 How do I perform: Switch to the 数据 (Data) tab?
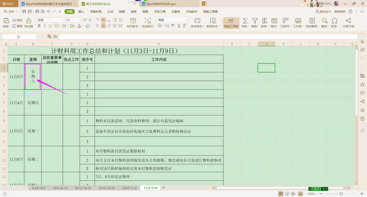click(x=122, y=12)
